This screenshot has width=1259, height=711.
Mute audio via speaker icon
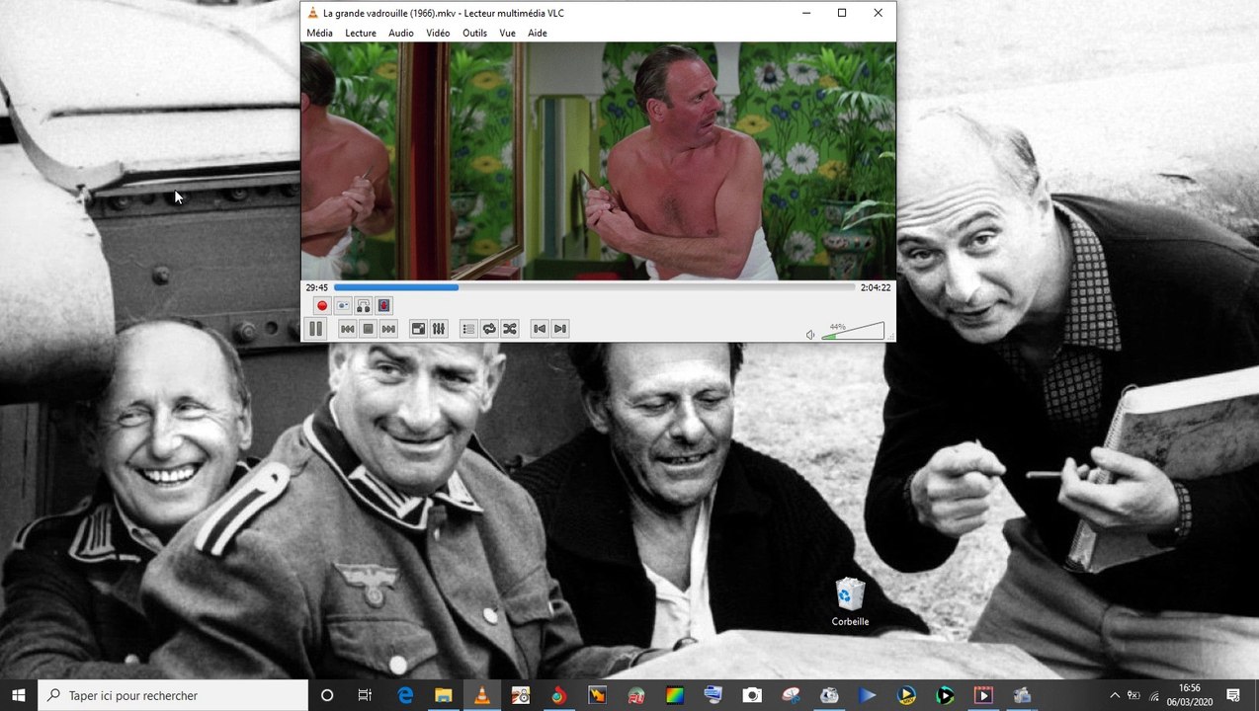click(x=810, y=335)
